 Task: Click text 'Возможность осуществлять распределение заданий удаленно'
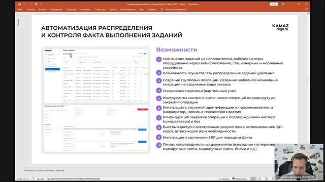click(218, 73)
